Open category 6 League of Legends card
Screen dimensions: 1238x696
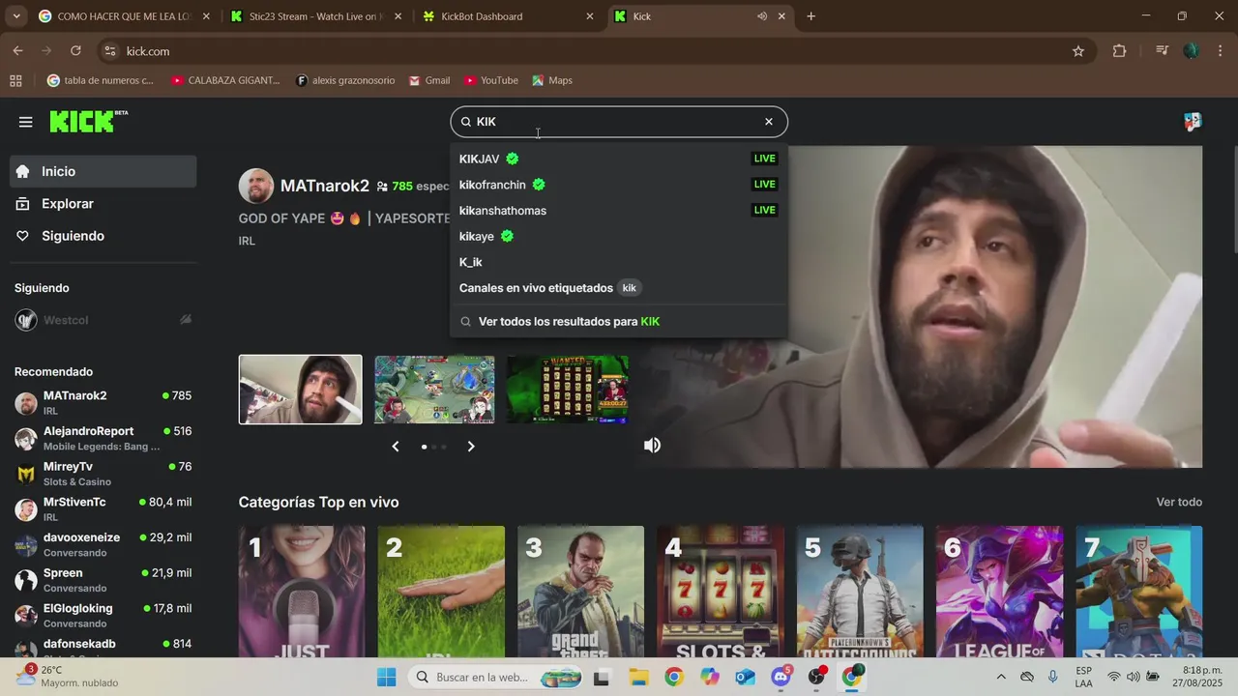coord(999,592)
